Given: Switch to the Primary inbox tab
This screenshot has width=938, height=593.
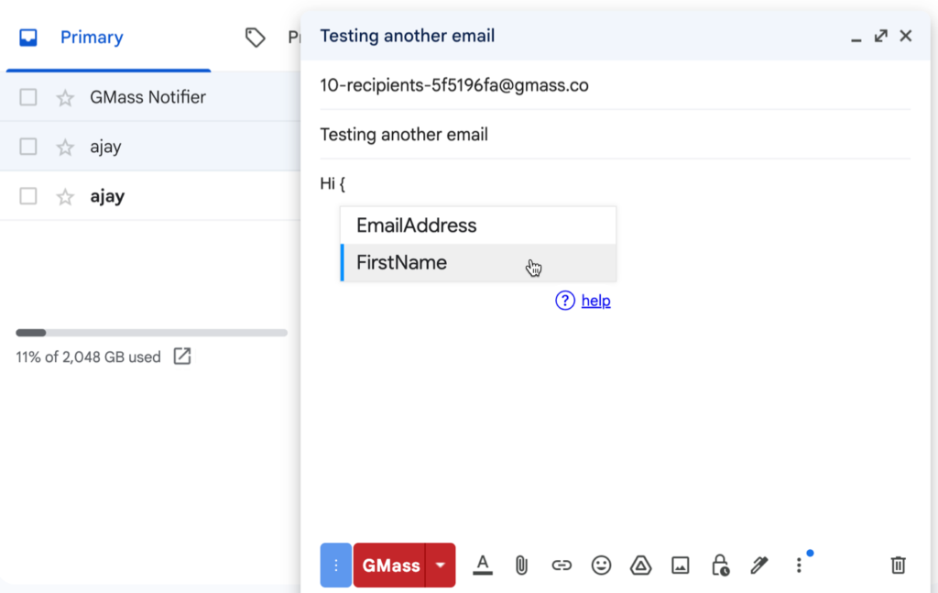Looking at the screenshot, I should tap(92, 37).
